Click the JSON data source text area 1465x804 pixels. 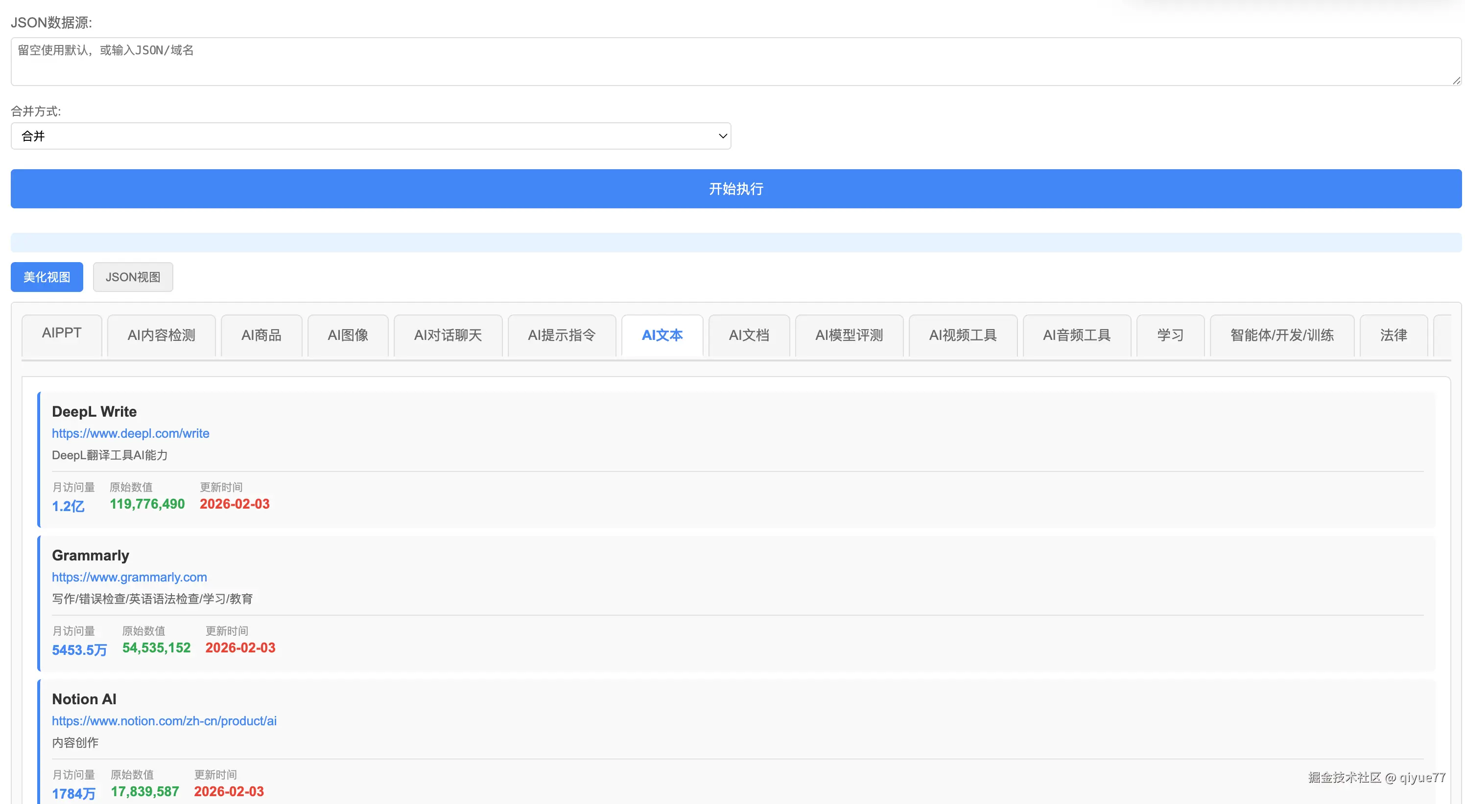tap(735, 61)
